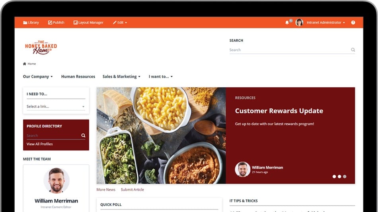Click inside the Profile Directory search field
Screen dimensions: 378x212
(54, 135)
